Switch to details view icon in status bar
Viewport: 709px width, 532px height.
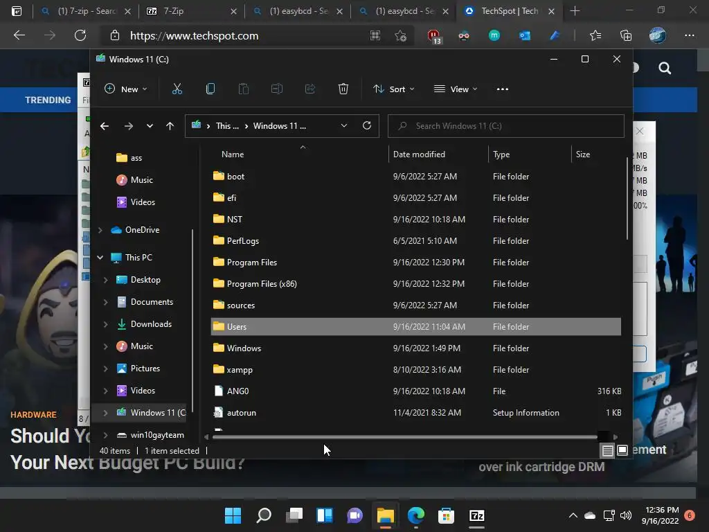pos(607,450)
